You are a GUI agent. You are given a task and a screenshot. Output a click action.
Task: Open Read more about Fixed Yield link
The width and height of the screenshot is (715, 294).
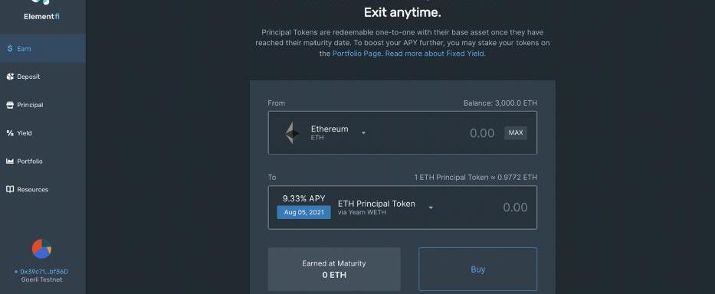click(x=435, y=54)
